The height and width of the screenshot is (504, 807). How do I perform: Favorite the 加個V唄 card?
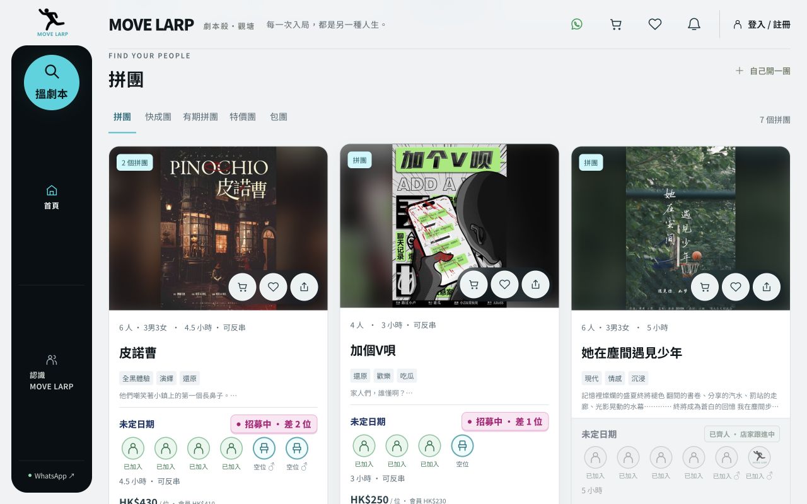pos(504,284)
